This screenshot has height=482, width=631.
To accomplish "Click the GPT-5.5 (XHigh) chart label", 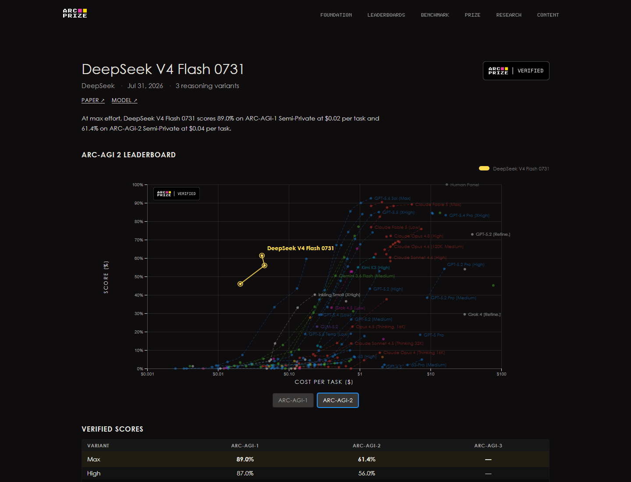I will click(398, 213).
